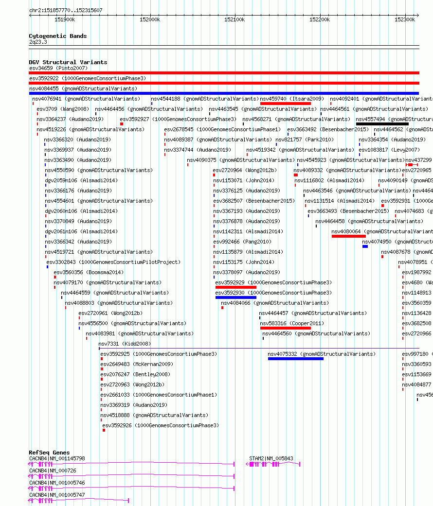Open esv2678545 1000GenomesConsortiumPhase1 label
The width and height of the screenshot is (433, 506).
tap(222, 129)
